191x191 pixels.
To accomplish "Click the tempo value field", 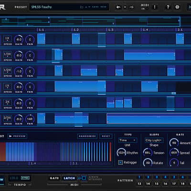I will coord(15,178).
